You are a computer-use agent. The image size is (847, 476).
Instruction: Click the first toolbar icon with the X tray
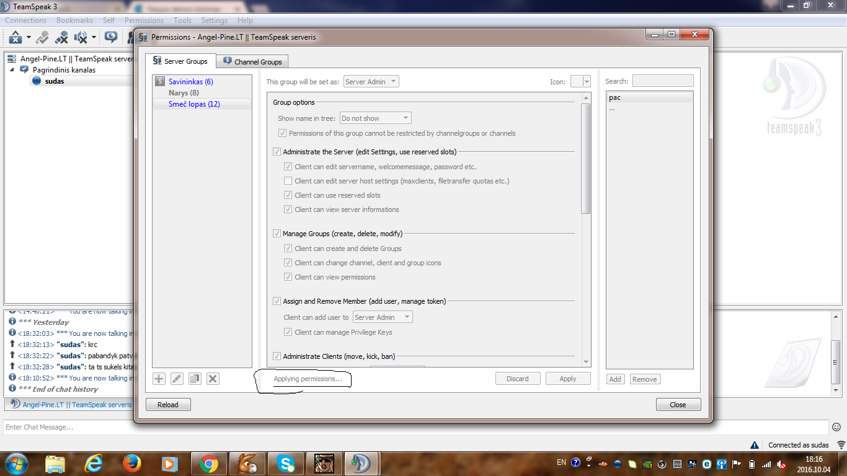pyautogui.click(x=16, y=38)
